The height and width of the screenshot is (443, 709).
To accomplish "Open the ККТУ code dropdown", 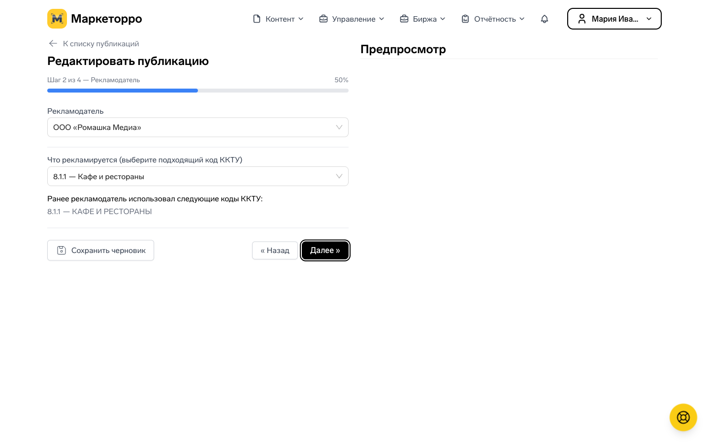I will coord(198,176).
